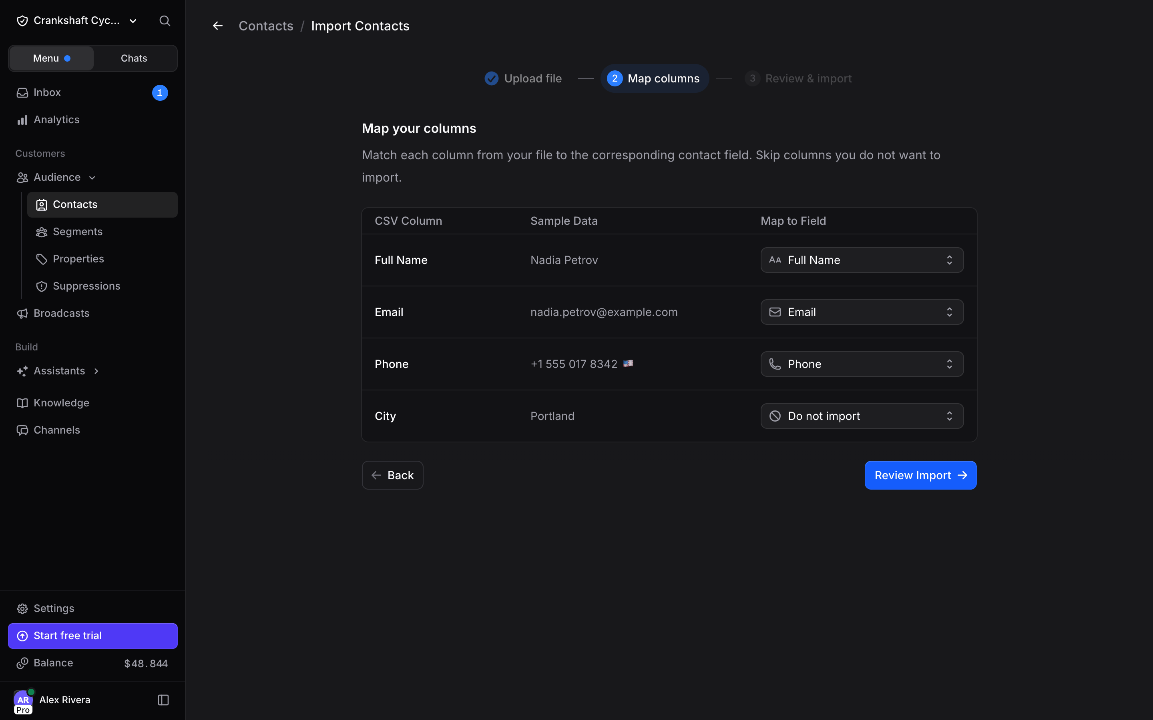Click the Map to Field column header

click(793, 220)
